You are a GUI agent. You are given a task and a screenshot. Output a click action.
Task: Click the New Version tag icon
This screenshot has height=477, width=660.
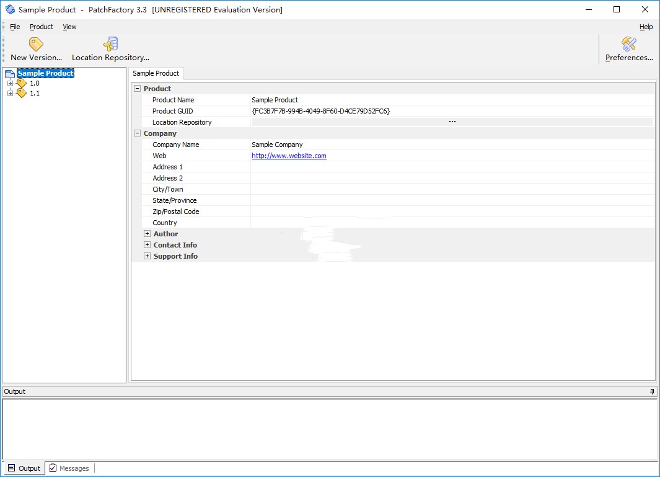click(x=36, y=44)
